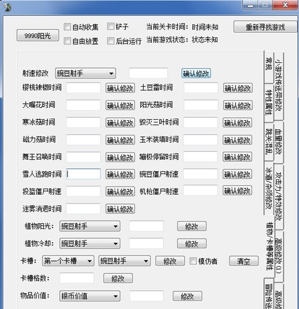Viewport: 299px width, 309px height.
Task: Enable 后台运行 checkbox
Action: [111, 41]
